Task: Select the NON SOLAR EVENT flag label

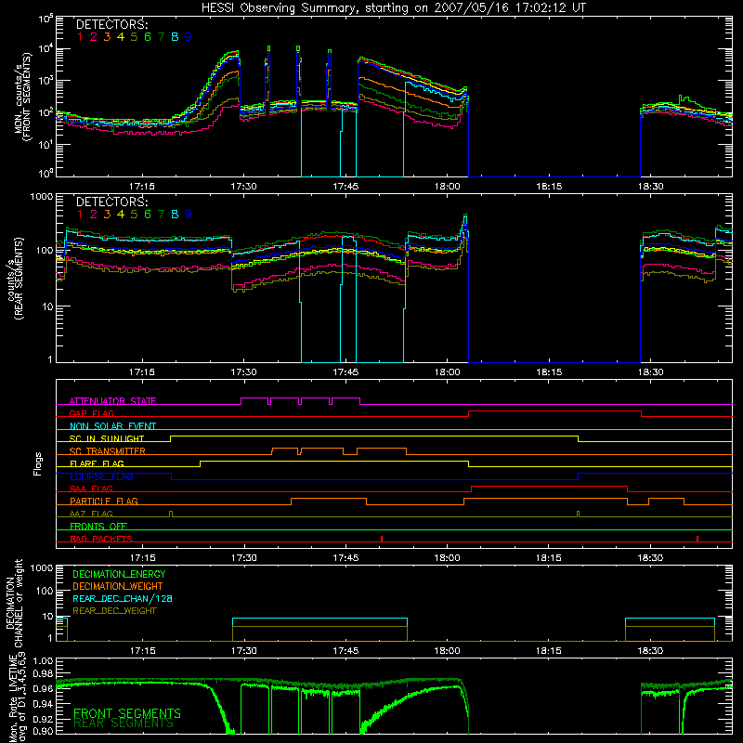Action: pyautogui.click(x=112, y=426)
